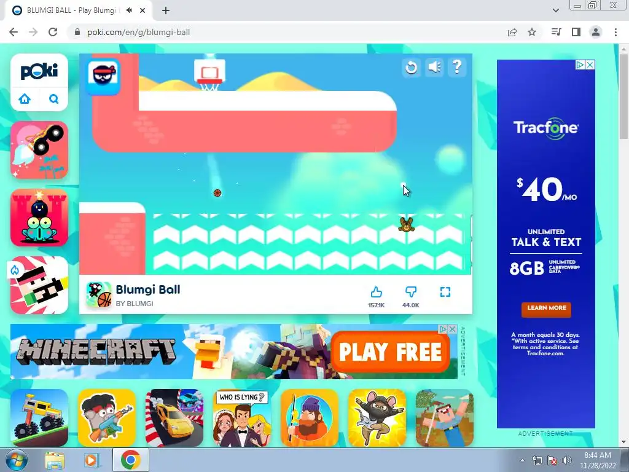
Task: Show hidden system tray icons
Action: (522, 460)
